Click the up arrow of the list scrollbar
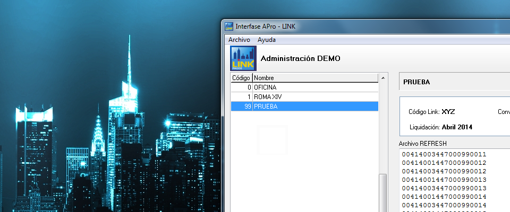Screen dimensions: 510x212 (x=382, y=78)
